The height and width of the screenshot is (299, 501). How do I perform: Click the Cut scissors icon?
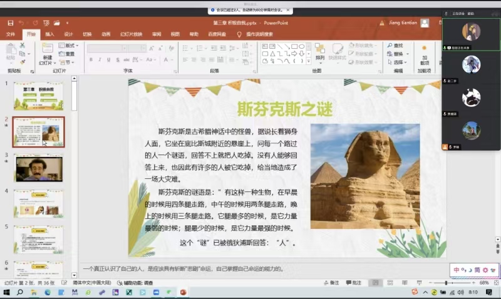pos(22,46)
